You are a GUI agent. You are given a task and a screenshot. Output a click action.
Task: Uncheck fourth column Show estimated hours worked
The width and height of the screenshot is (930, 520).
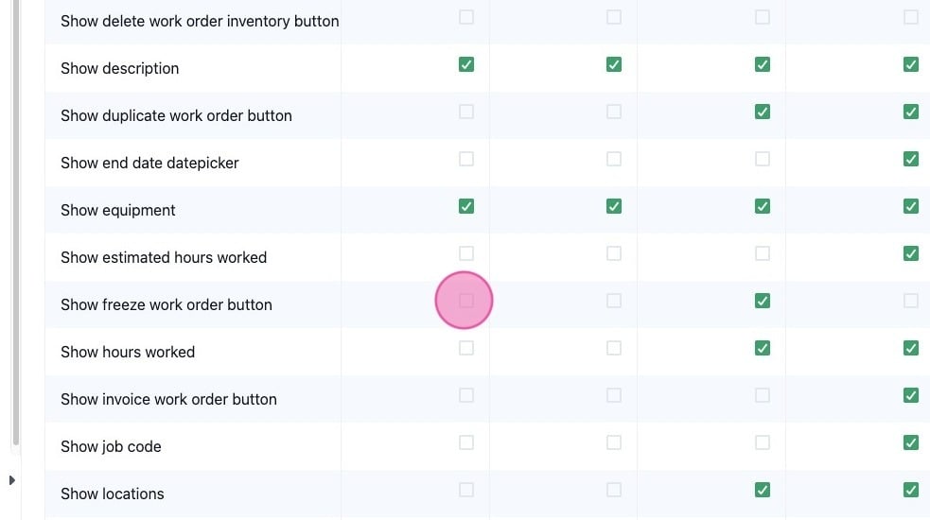click(911, 253)
